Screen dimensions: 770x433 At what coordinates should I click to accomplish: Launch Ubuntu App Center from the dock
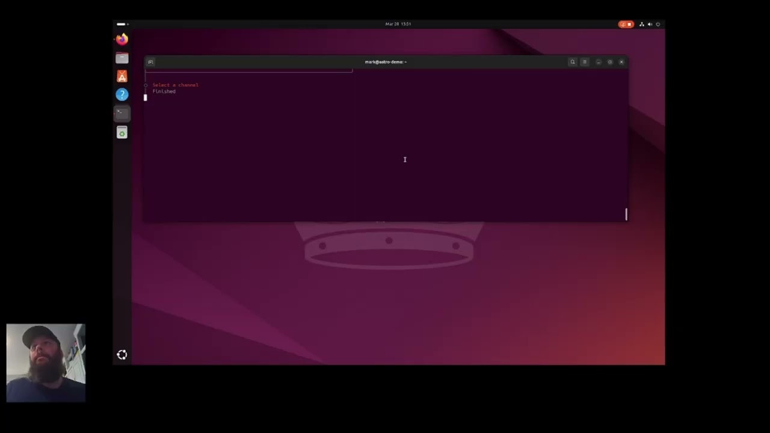tap(122, 76)
